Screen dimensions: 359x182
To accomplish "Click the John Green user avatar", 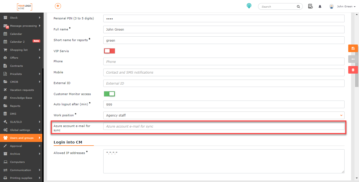I will [331, 7].
